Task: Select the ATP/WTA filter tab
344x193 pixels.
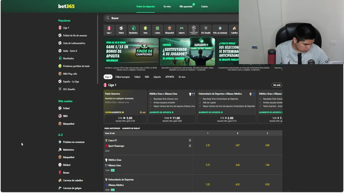Action: point(170,77)
